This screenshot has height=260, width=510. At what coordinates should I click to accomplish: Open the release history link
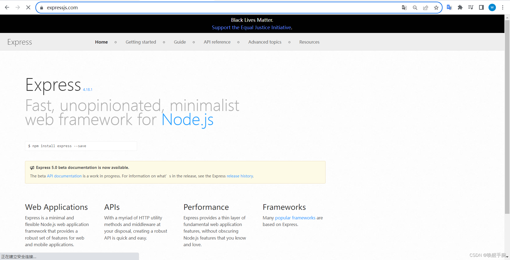(240, 176)
